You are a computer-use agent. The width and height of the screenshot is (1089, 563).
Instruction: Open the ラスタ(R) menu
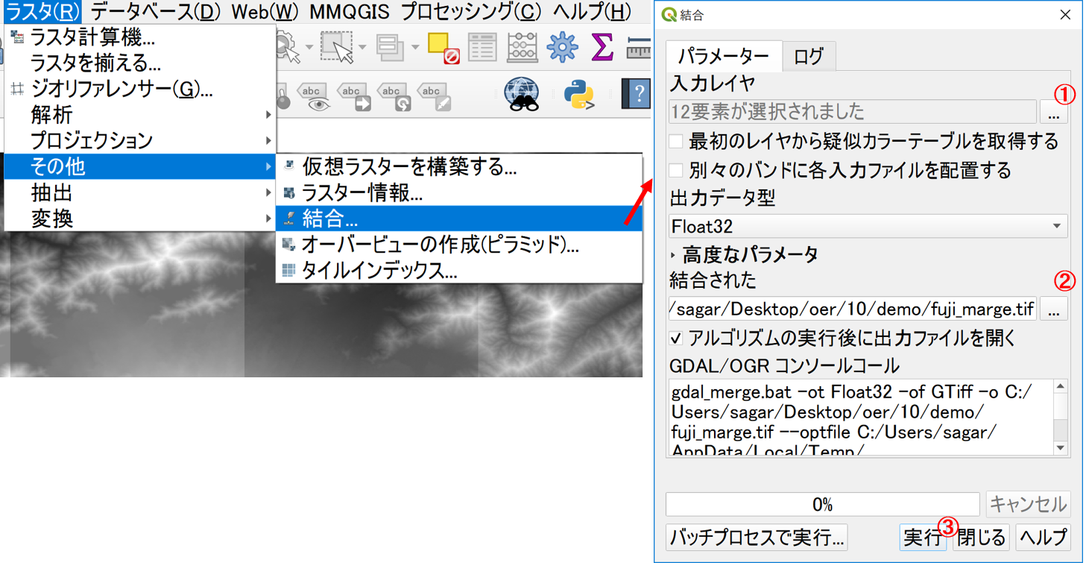tap(42, 12)
